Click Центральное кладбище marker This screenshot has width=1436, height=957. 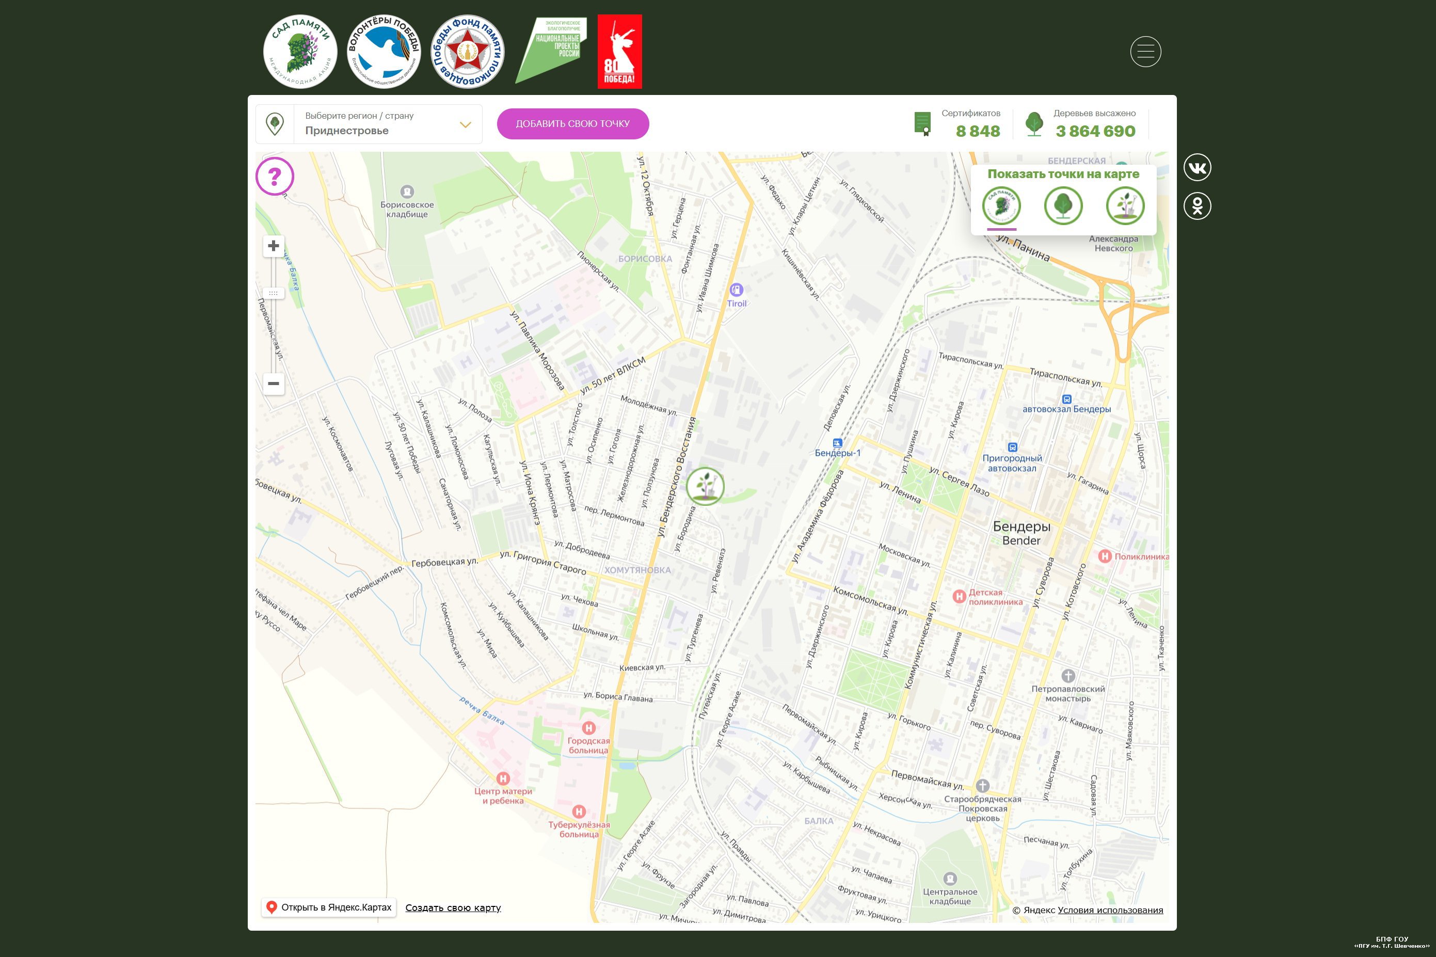pyautogui.click(x=950, y=879)
